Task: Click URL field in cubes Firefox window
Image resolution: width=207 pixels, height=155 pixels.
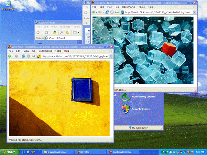Action: click(x=158, y=12)
